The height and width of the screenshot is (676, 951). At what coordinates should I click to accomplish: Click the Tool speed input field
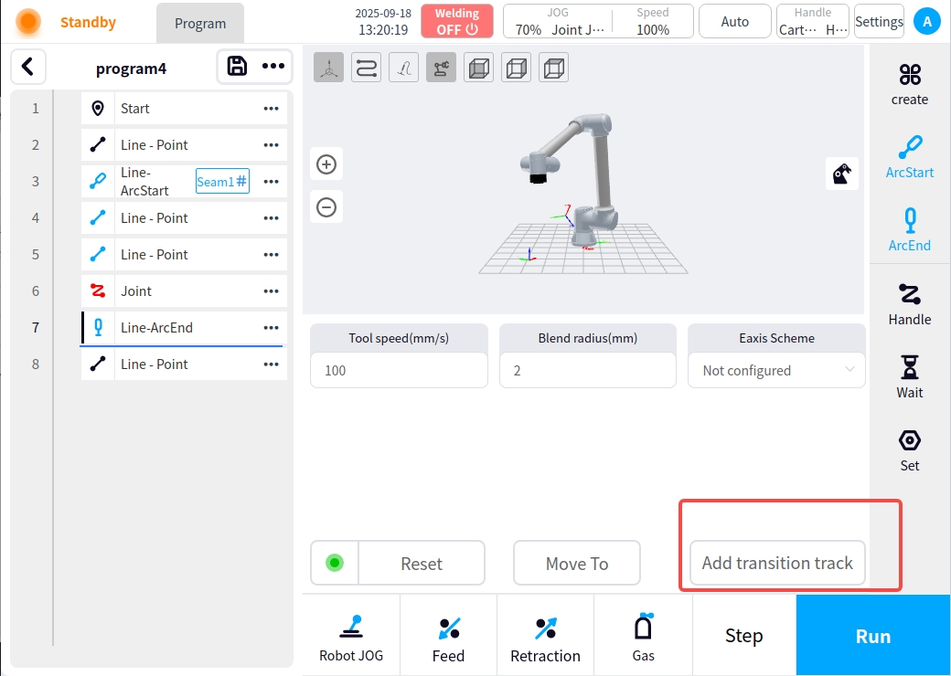pyautogui.click(x=399, y=370)
